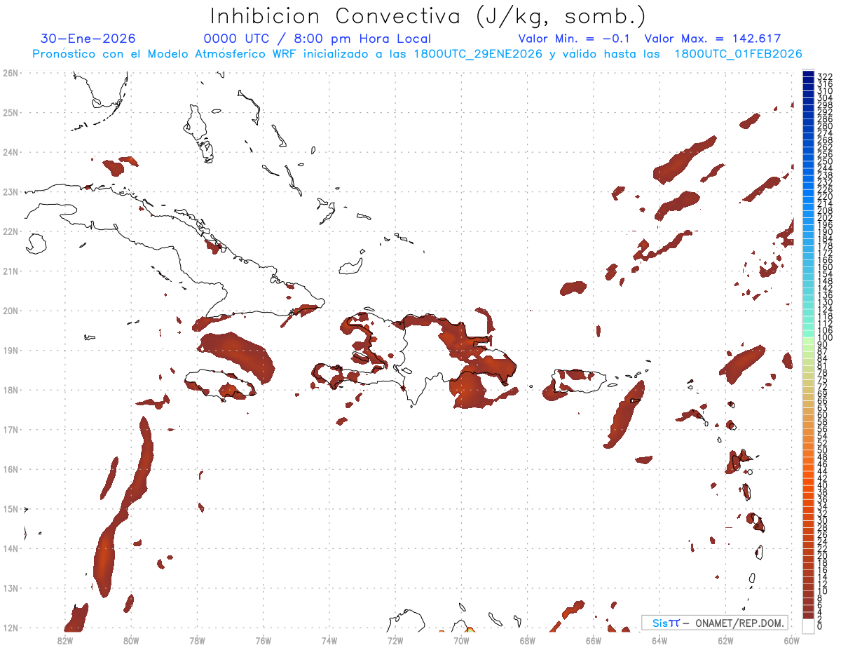Click the latitude label '14N'
Image resolution: width=841 pixels, height=650 pixels.
(x=11, y=548)
